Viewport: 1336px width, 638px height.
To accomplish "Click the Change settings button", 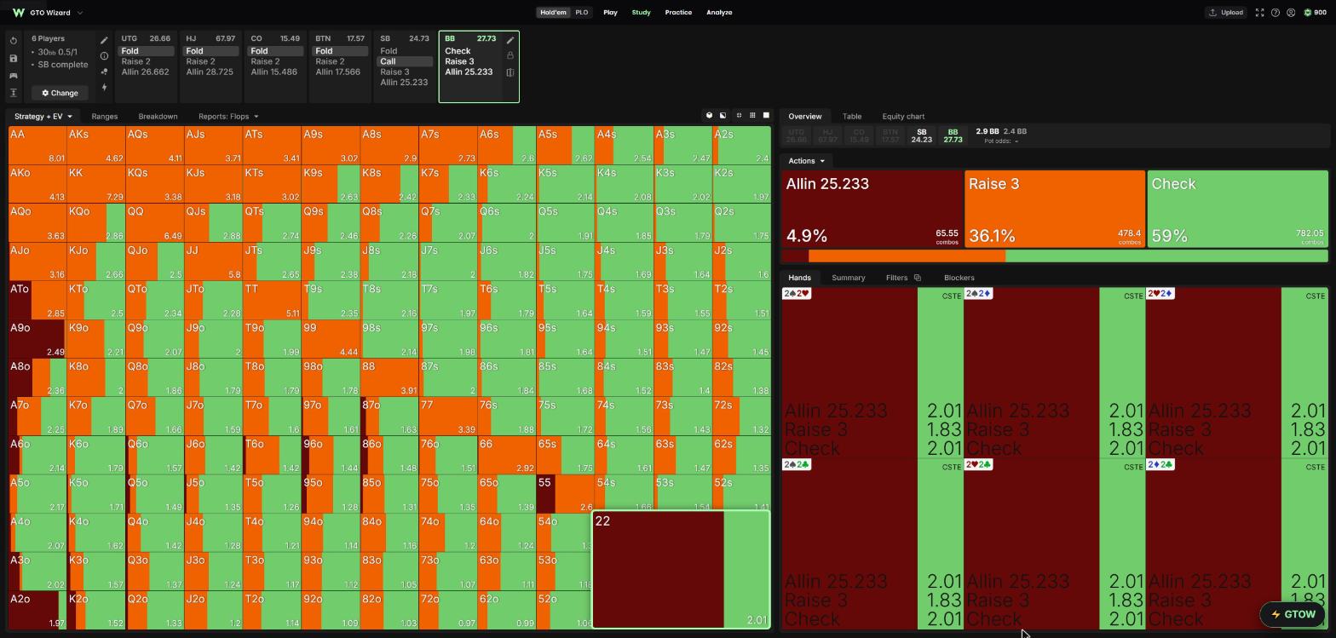I will pyautogui.click(x=60, y=93).
